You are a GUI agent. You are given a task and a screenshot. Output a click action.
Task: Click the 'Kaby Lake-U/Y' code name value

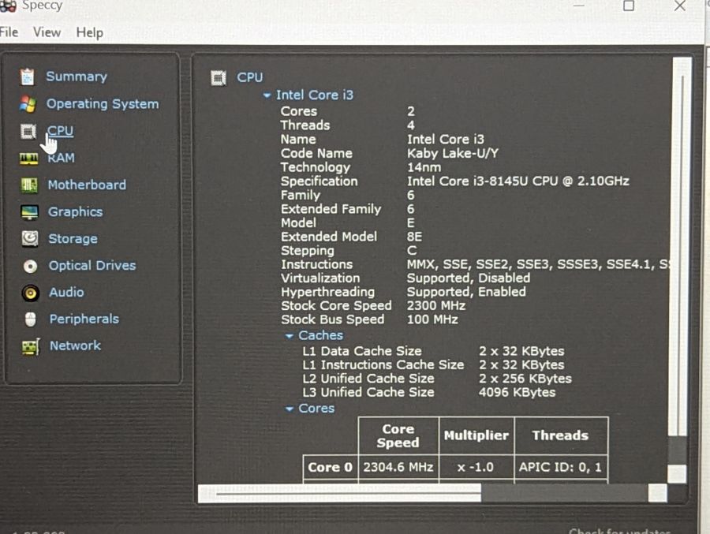[x=453, y=154]
